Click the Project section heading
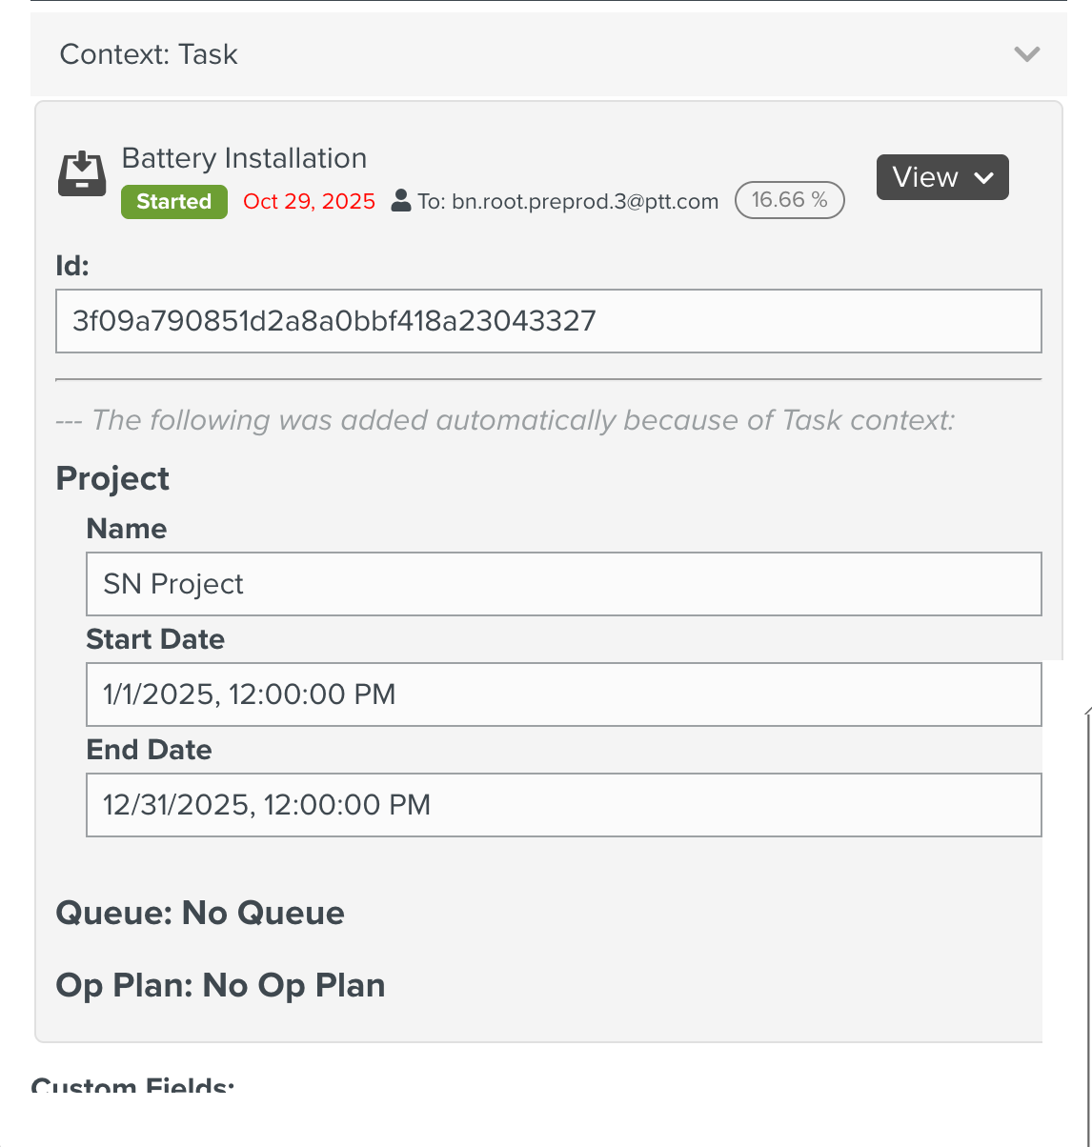The image size is (1092, 1147). [112, 478]
